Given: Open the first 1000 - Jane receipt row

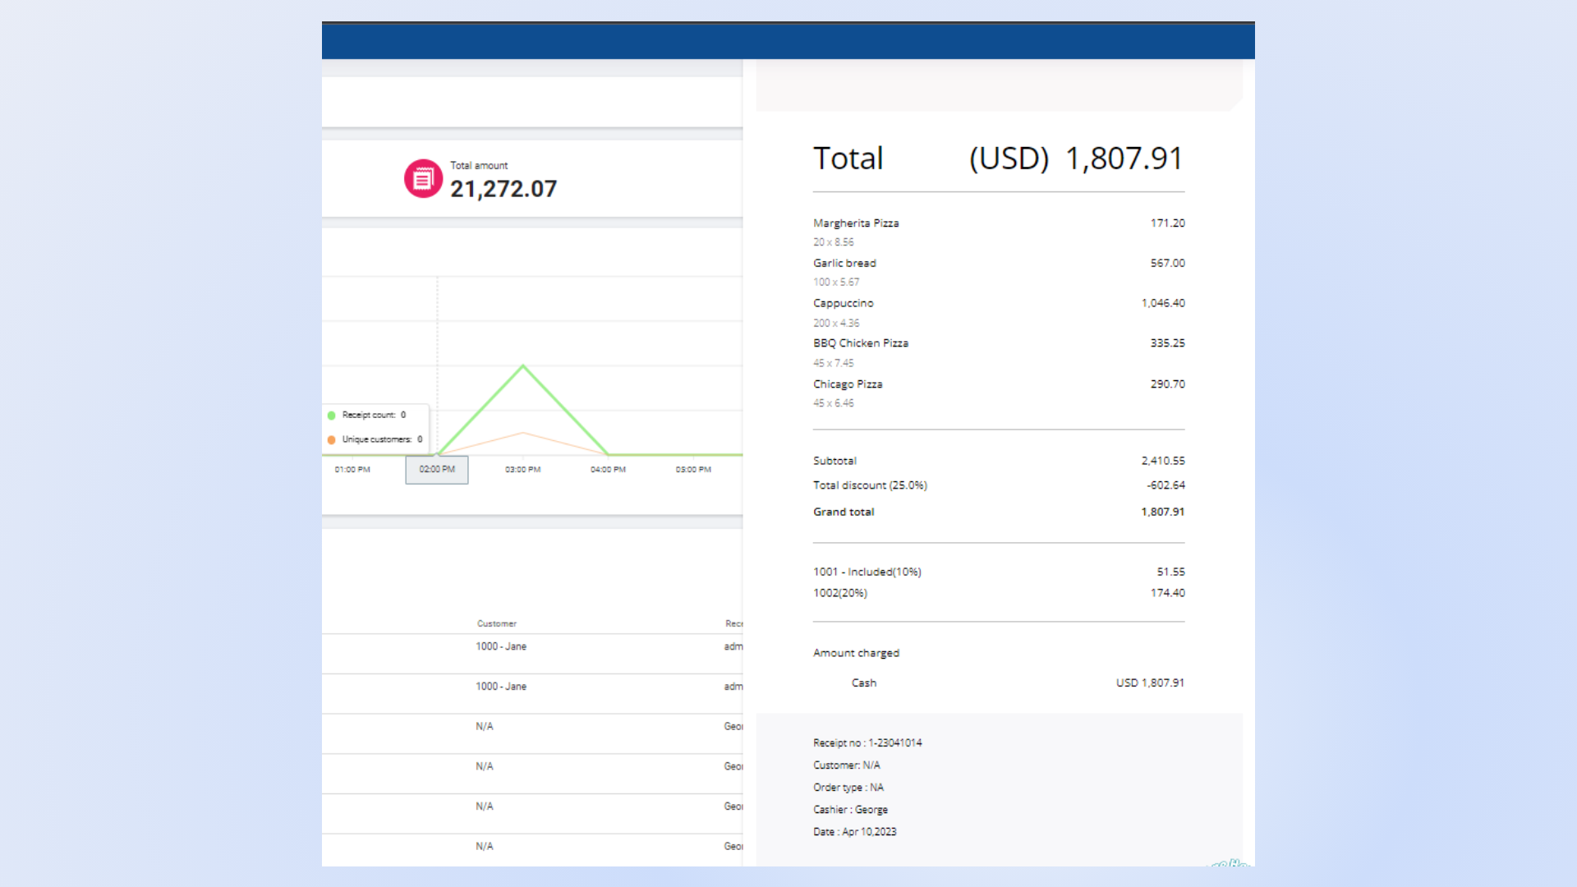Looking at the screenshot, I should click(x=501, y=647).
